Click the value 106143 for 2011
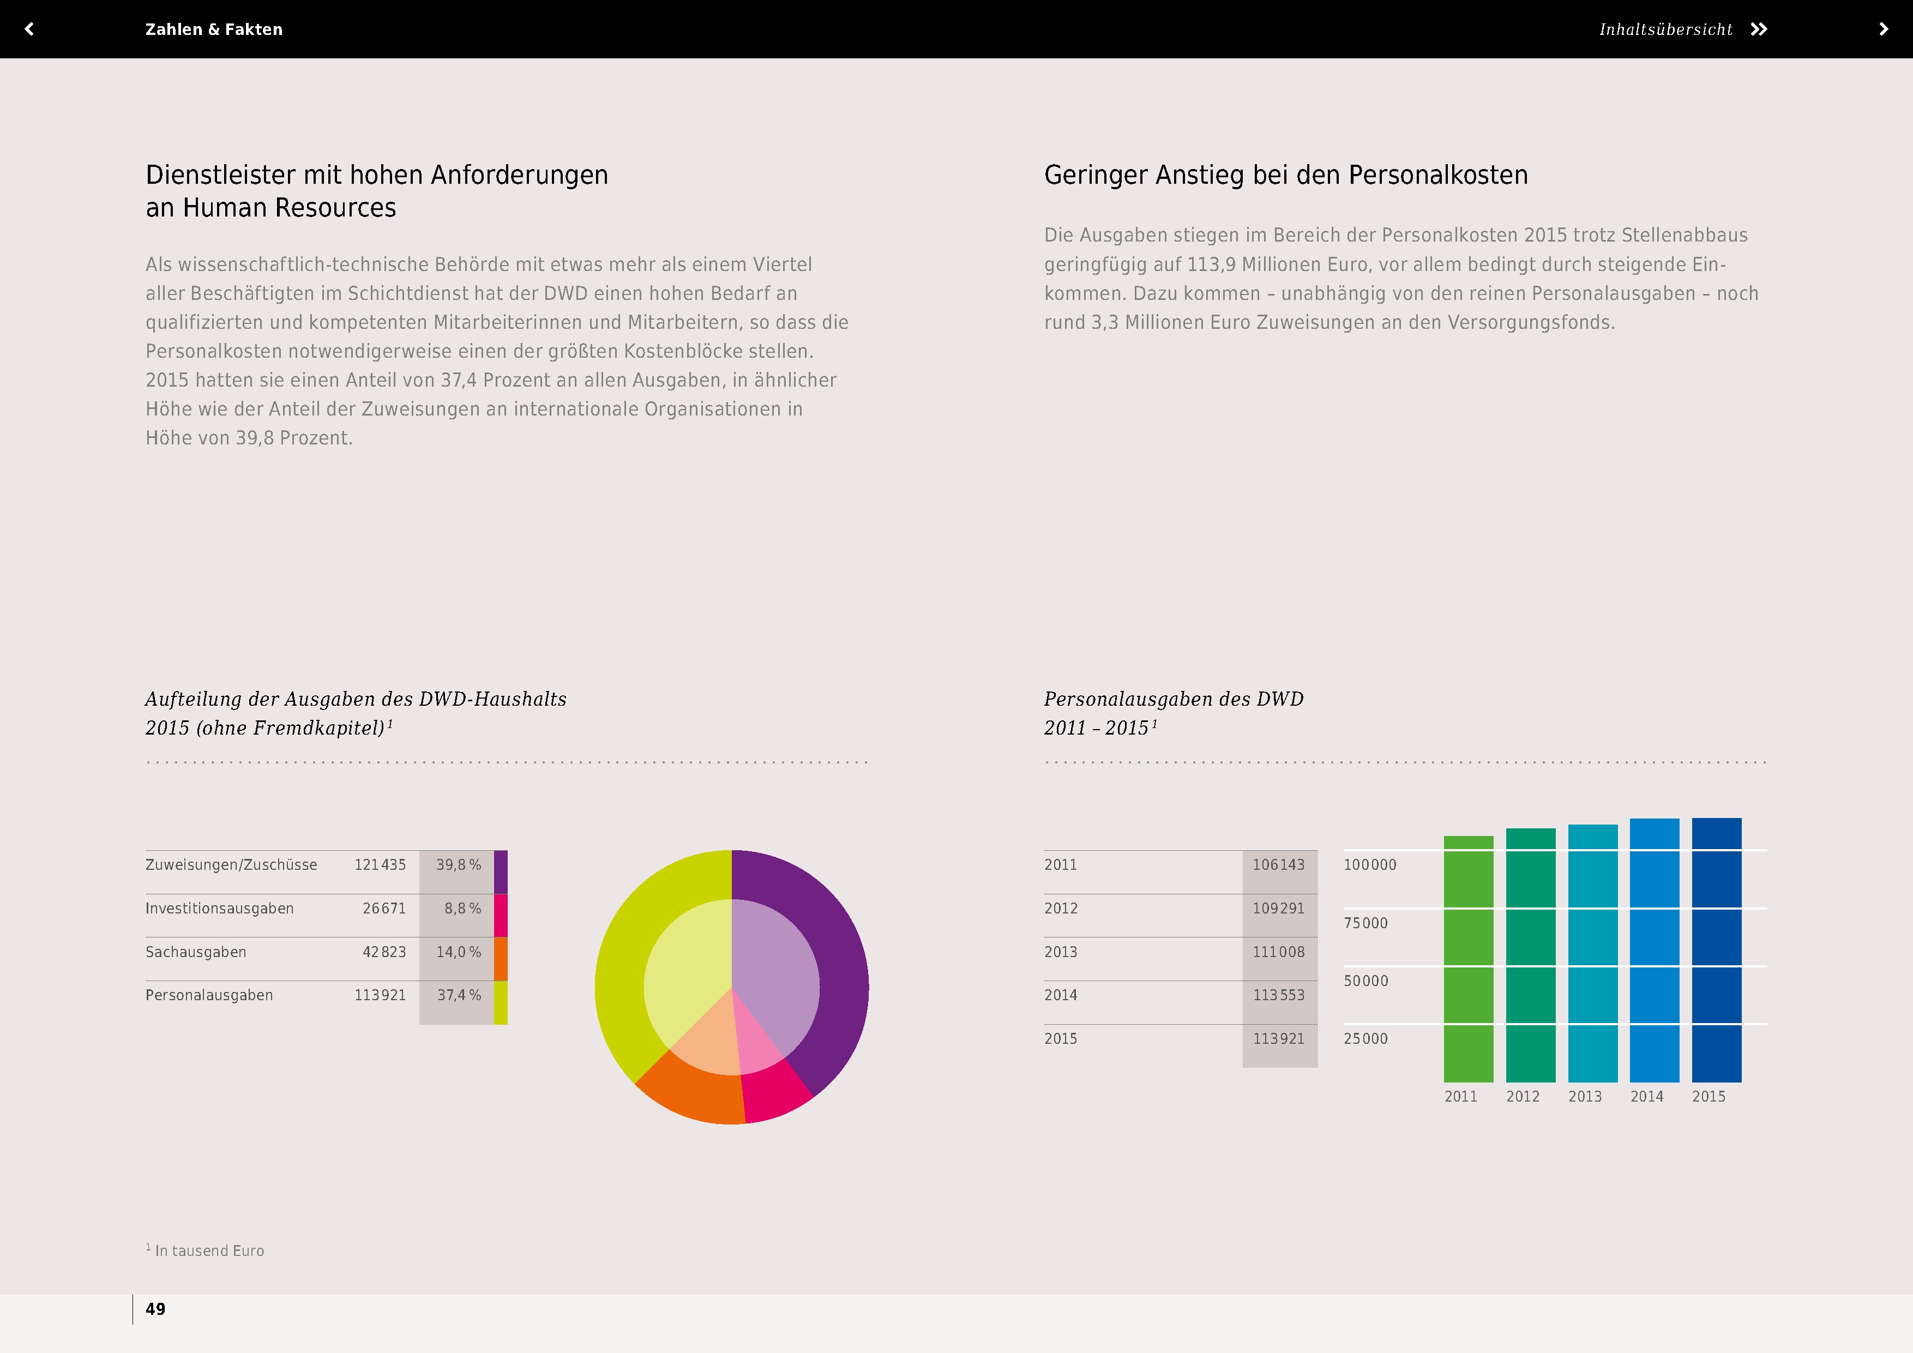 coord(1278,865)
